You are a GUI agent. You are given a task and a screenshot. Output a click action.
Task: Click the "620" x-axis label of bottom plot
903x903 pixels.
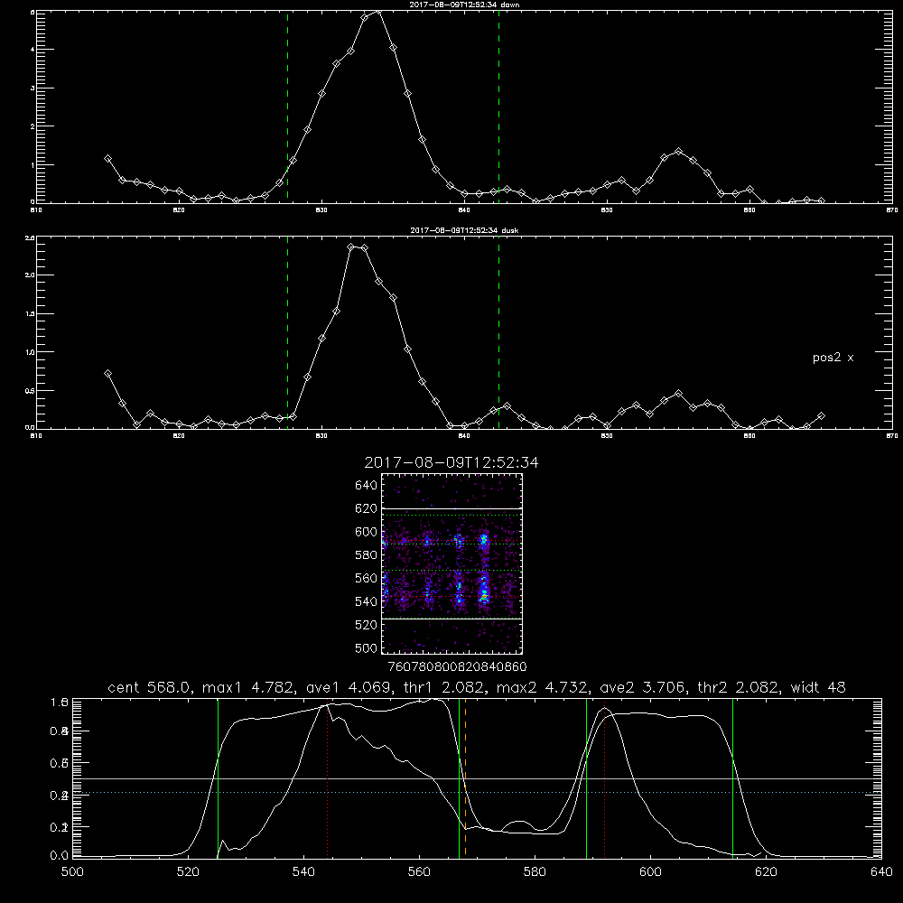pyautogui.click(x=766, y=872)
